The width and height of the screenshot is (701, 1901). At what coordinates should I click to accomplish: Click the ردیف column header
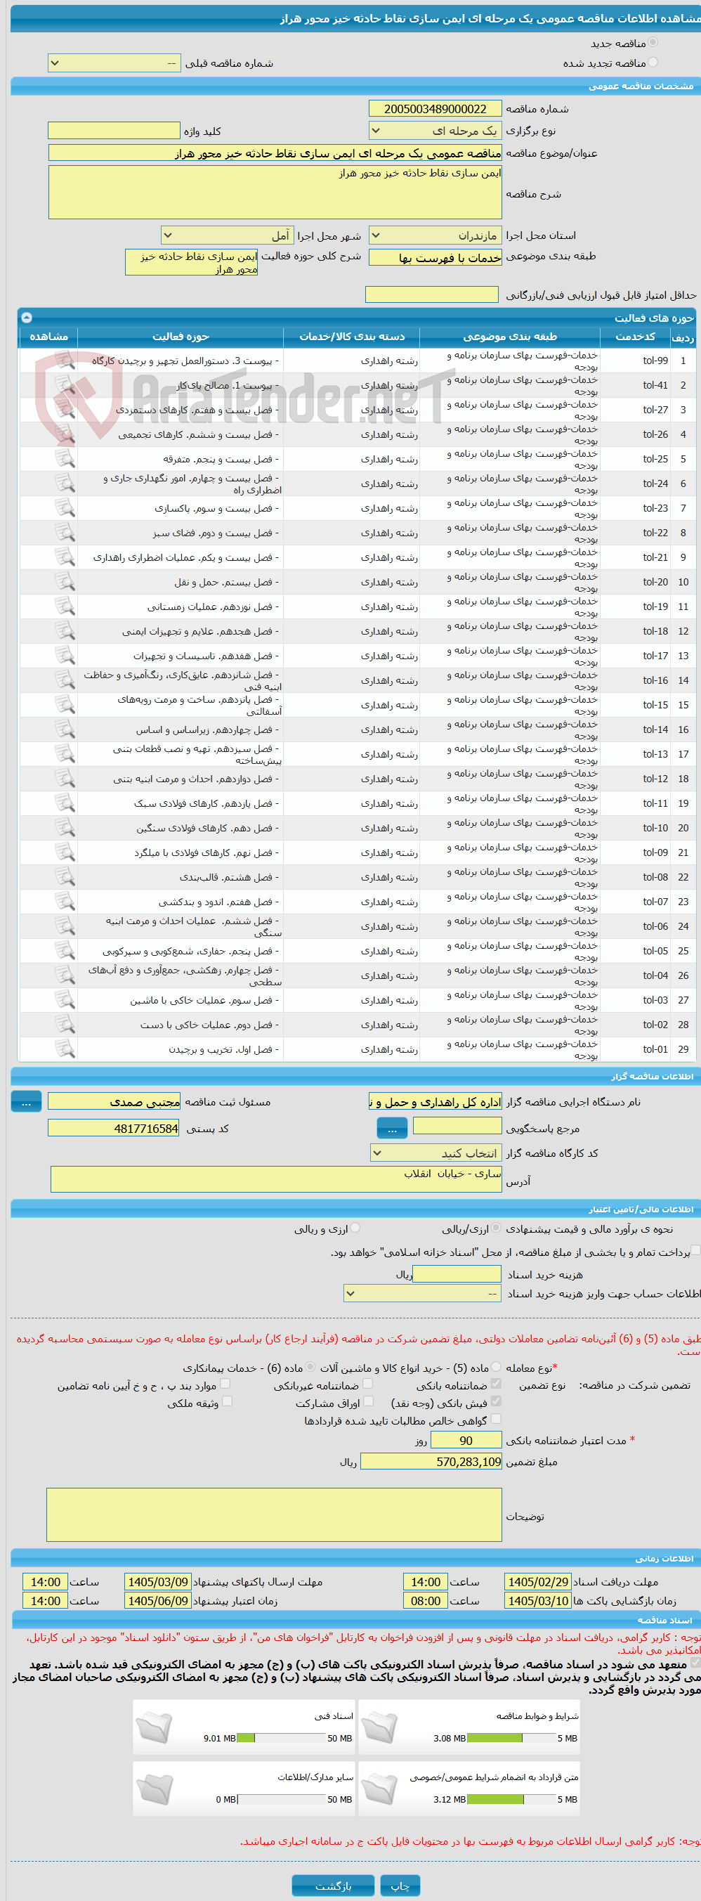click(x=683, y=337)
